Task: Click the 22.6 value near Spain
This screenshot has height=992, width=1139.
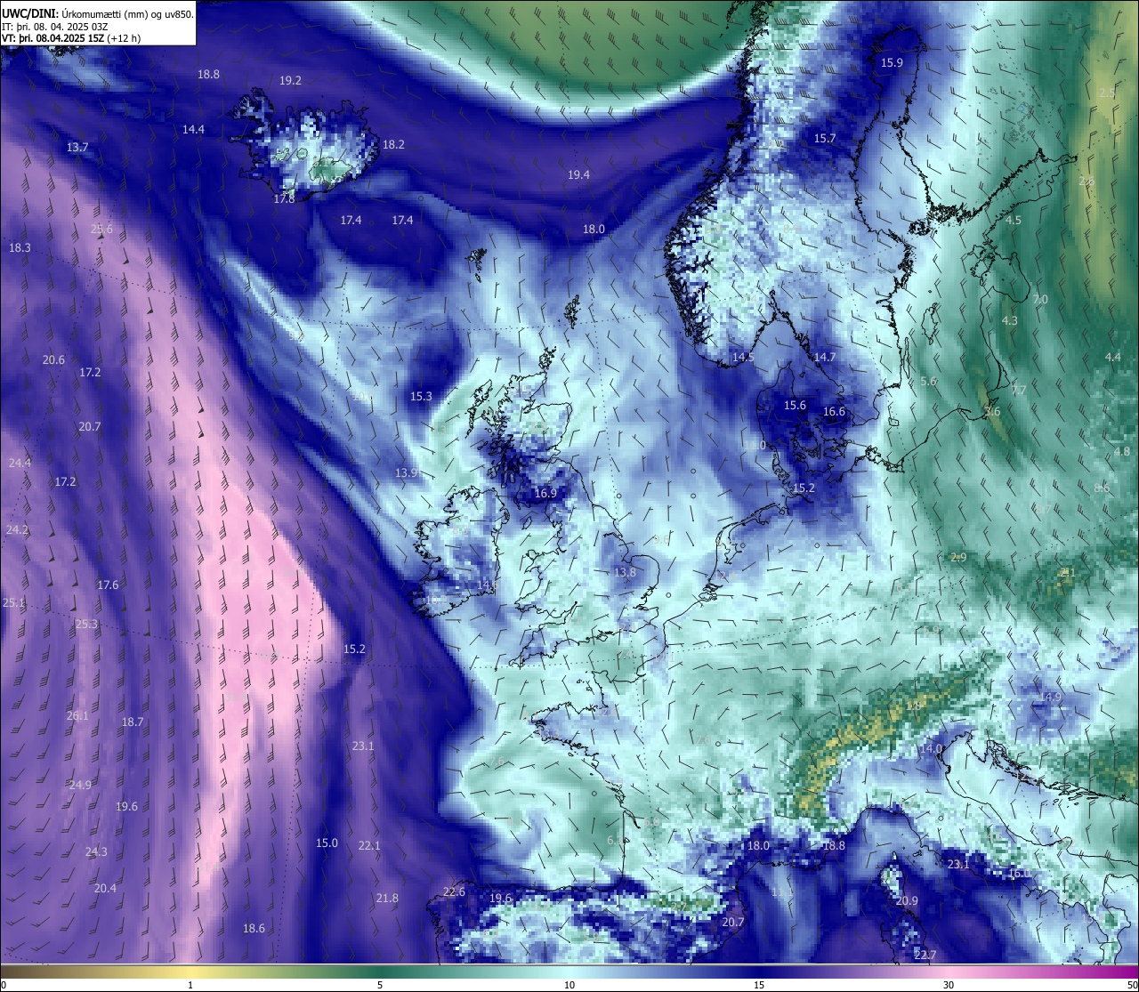Action: (454, 891)
